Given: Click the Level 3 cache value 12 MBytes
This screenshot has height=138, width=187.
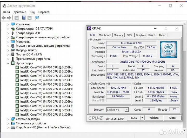Looking at the screenshot, I should (x=156, y=100).
